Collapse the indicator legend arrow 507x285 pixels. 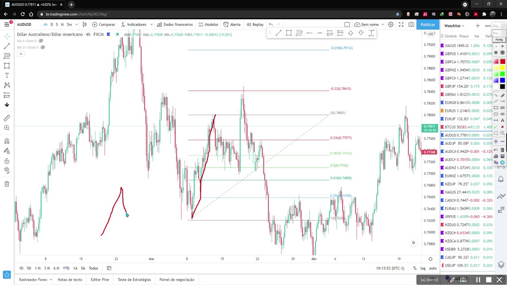[21, 54]
